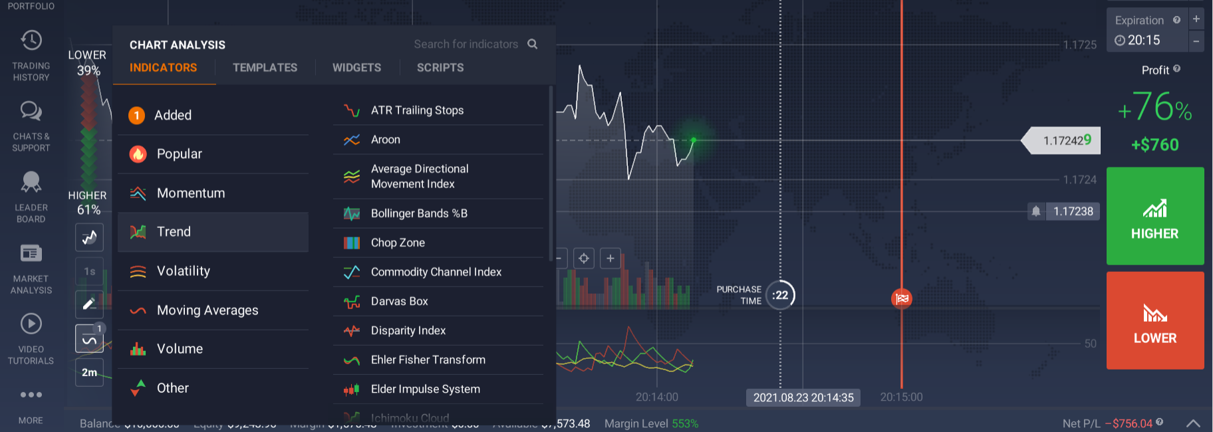Open the chart type button
This screenshot has width=1213, height=432.
click(89, 237)
